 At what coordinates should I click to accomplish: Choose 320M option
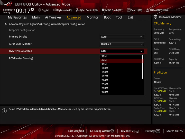click(121, 92)
